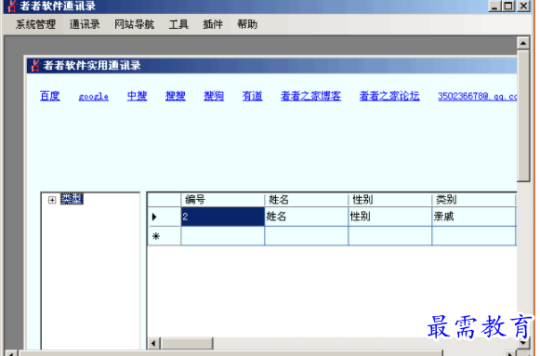Maximize the 若若软件通讯录 window
Image resolution: width=540 pixels, height=356 pixels.
(508, 6)
